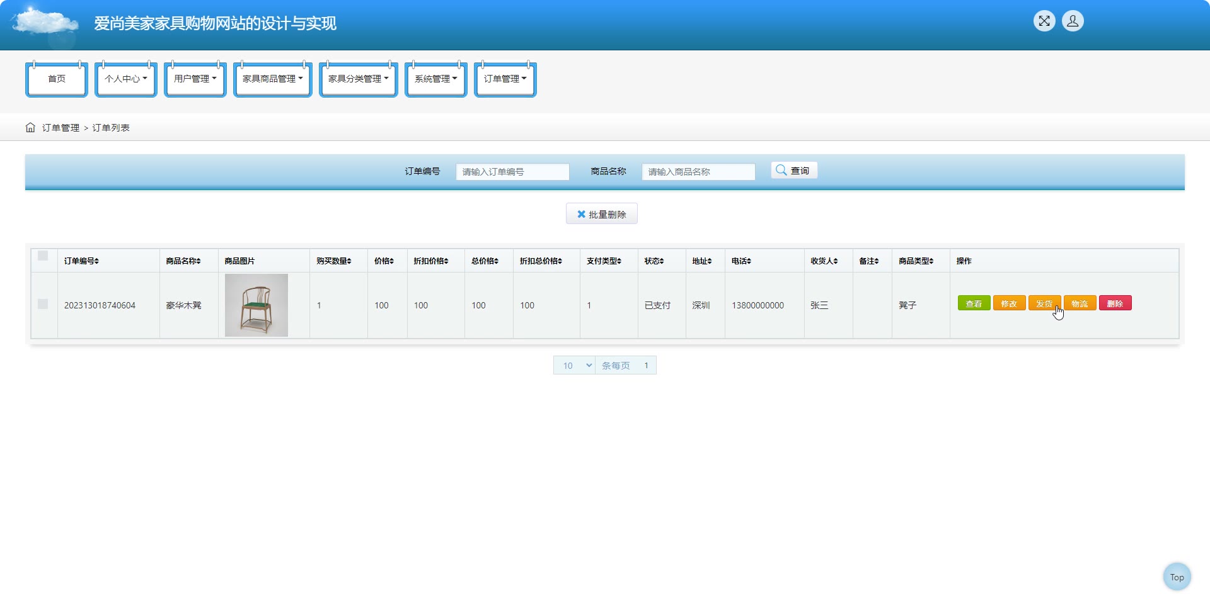The height and width of the screenshot is (608, 1210).
Task: Click the fullscreen toggle icon in header
Action: pos(1044,21)
